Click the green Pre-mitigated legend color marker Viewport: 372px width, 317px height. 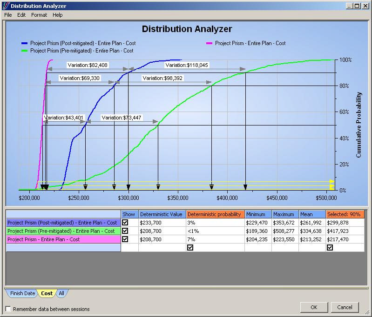pyautogui.click(x=24, y=51)
